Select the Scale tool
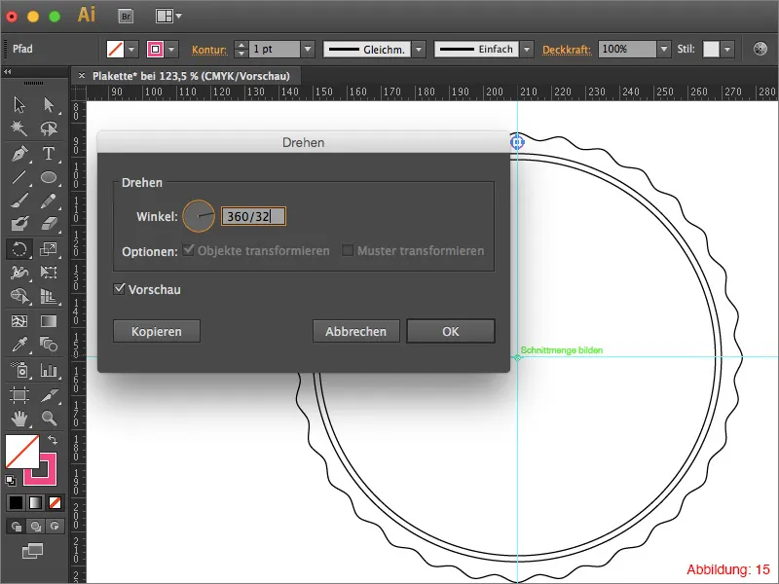 click(49, 249)
